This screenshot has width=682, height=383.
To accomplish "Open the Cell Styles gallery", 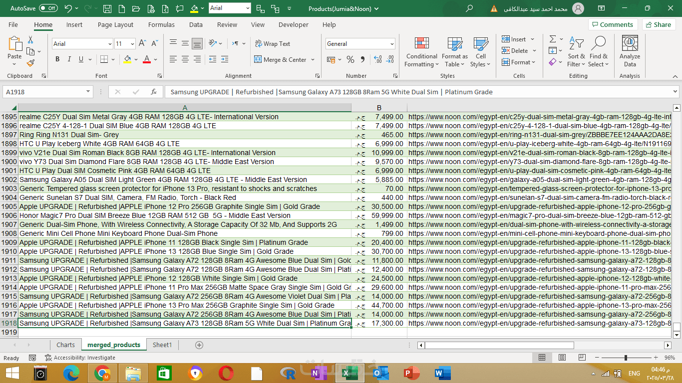I will (x=480, y=52).
